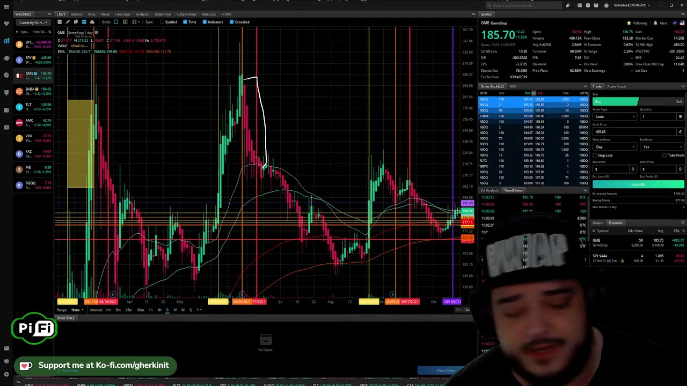
Task: Open the hamburger menu in the left sidebar
Action: (6, 6)
